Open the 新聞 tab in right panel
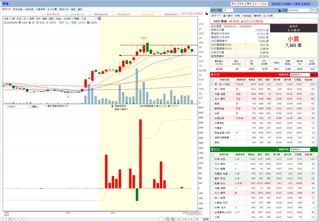 pos(237,16)
